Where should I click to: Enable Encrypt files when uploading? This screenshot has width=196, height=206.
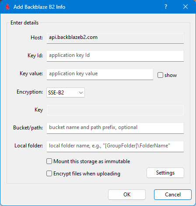click(49, 174)
